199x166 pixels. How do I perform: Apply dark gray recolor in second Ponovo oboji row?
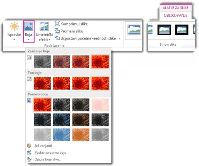click(42, 120)
